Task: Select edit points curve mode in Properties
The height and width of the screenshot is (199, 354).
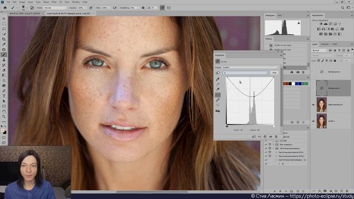Action: click(x=217, y=95)
